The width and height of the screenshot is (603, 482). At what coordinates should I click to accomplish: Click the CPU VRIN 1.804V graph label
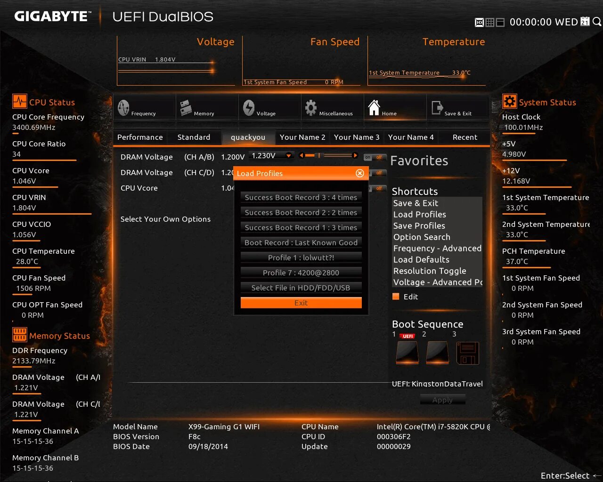pos(147,59)
